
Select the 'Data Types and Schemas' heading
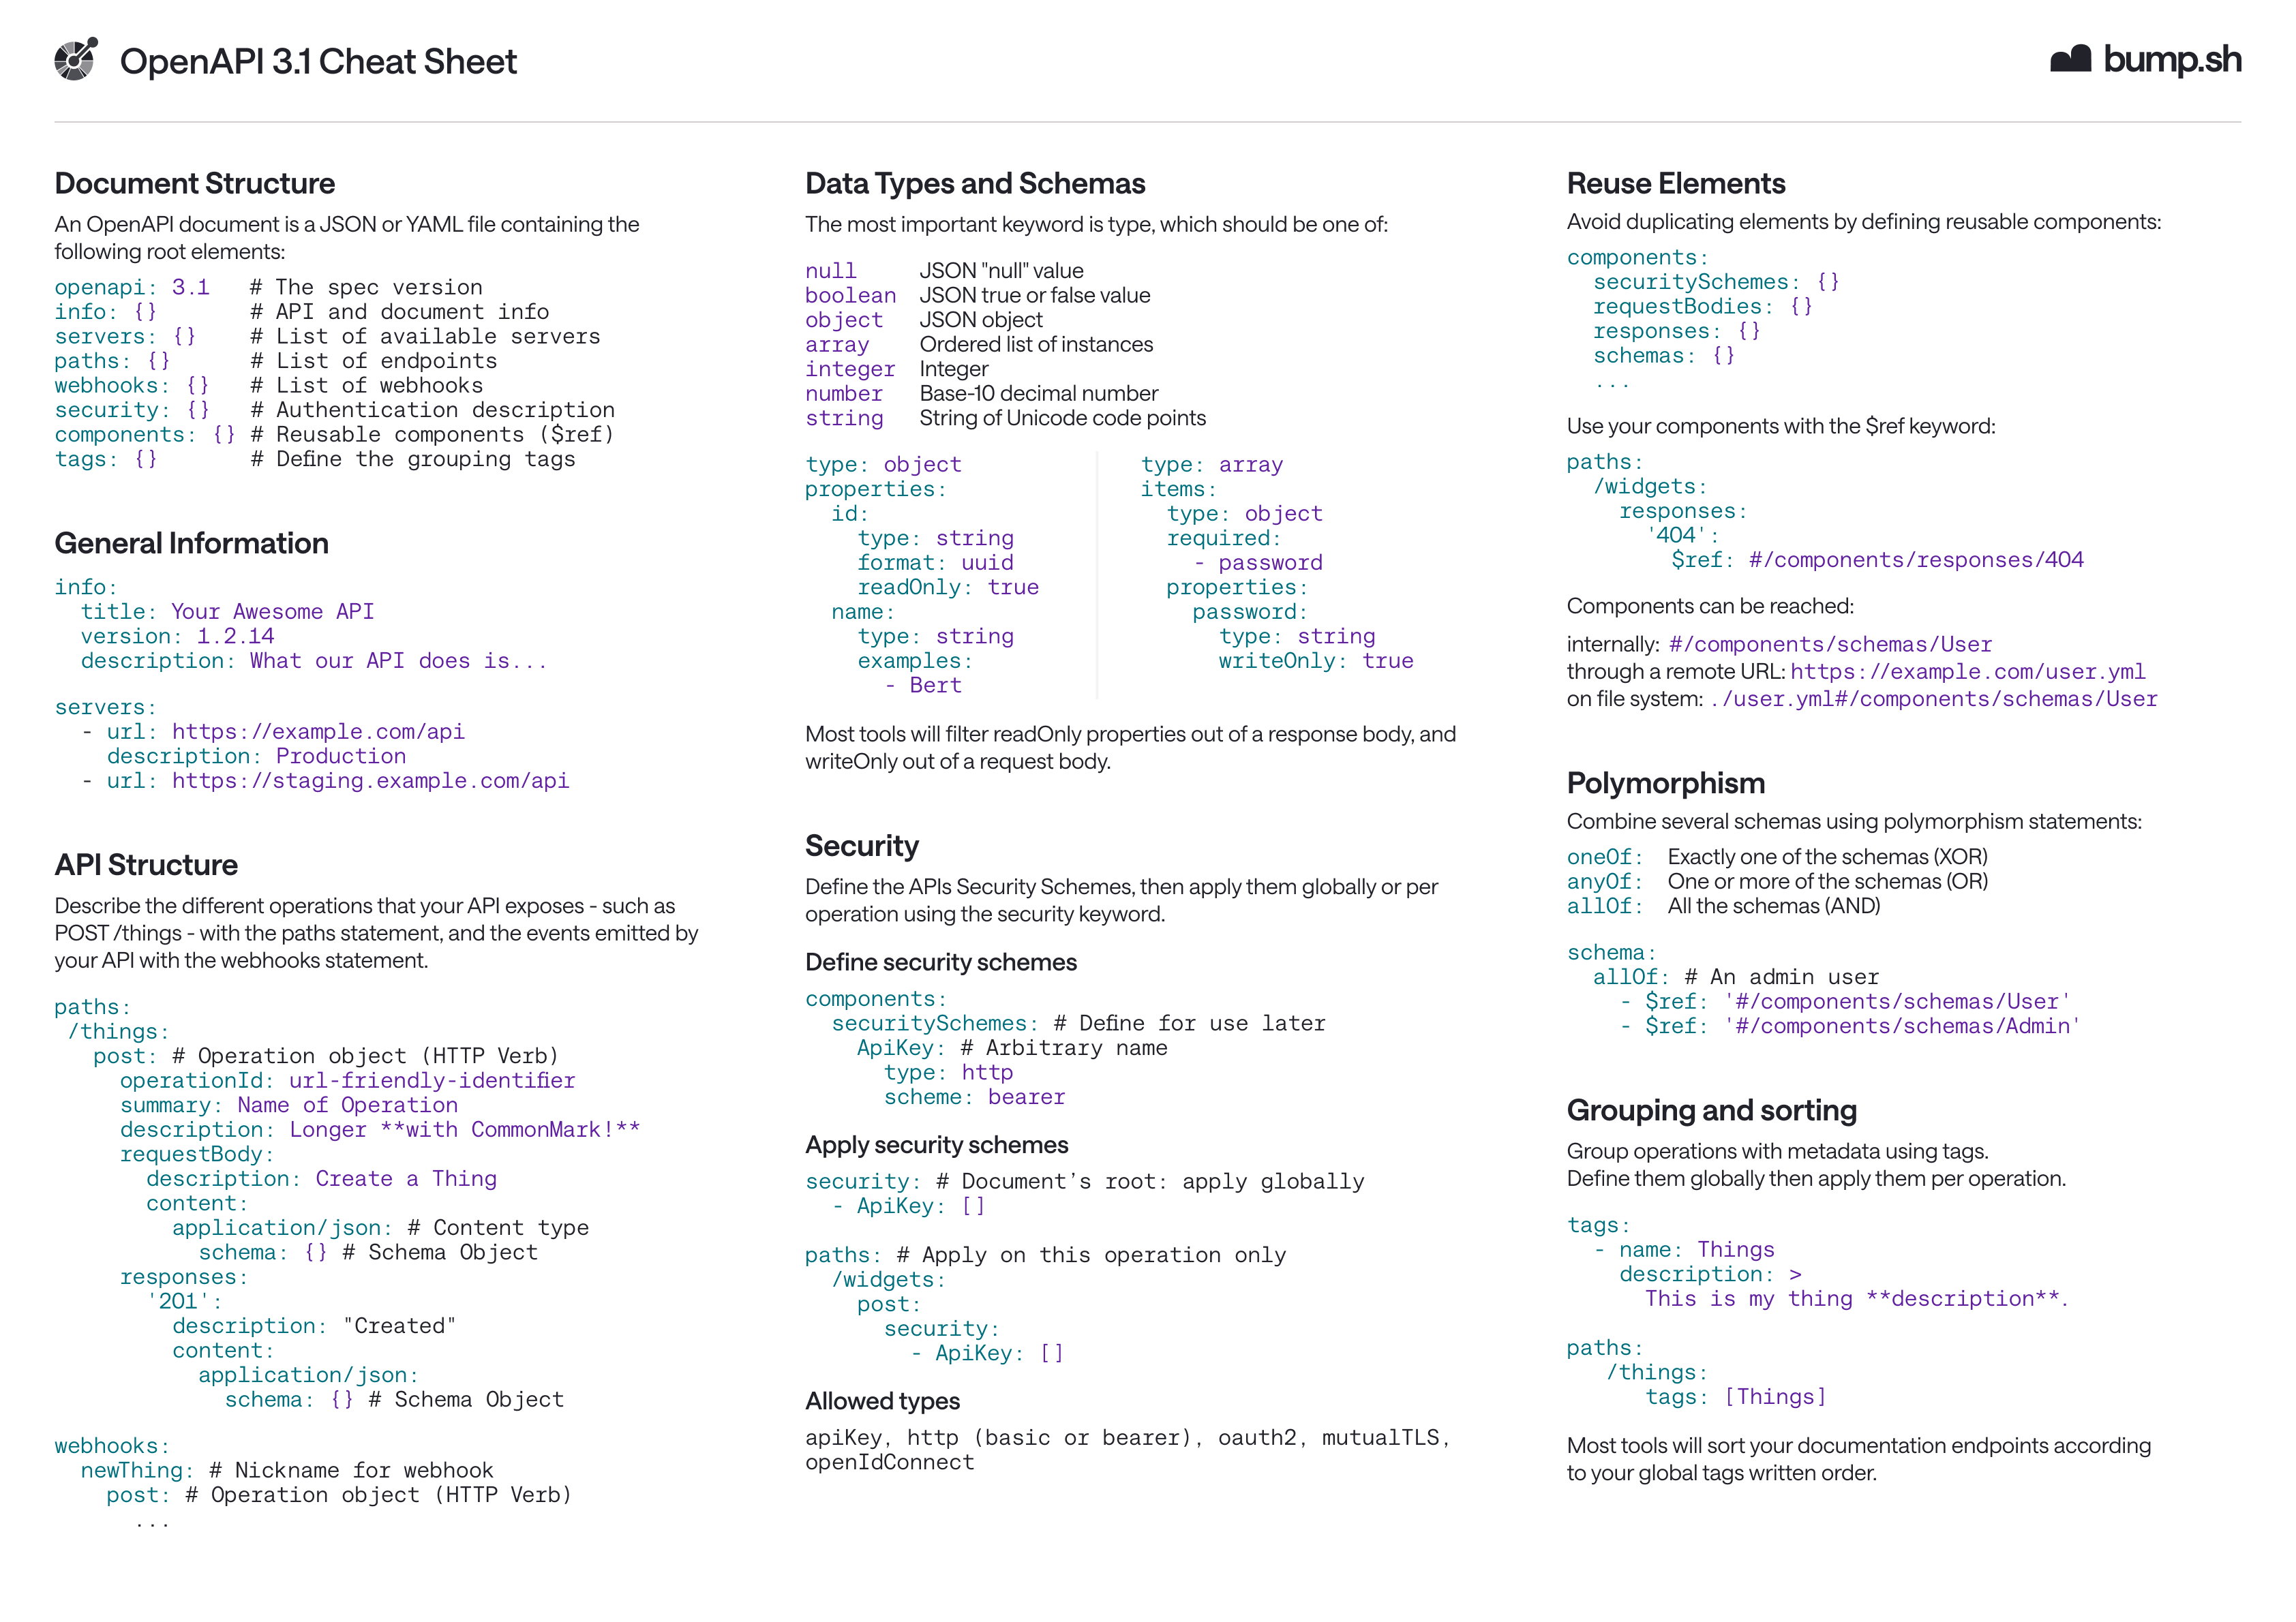(x=975, y=183)
